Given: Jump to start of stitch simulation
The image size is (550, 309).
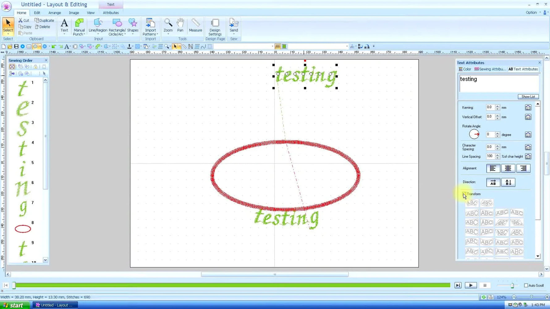Looking at the screenshot, I should point(6,285).
